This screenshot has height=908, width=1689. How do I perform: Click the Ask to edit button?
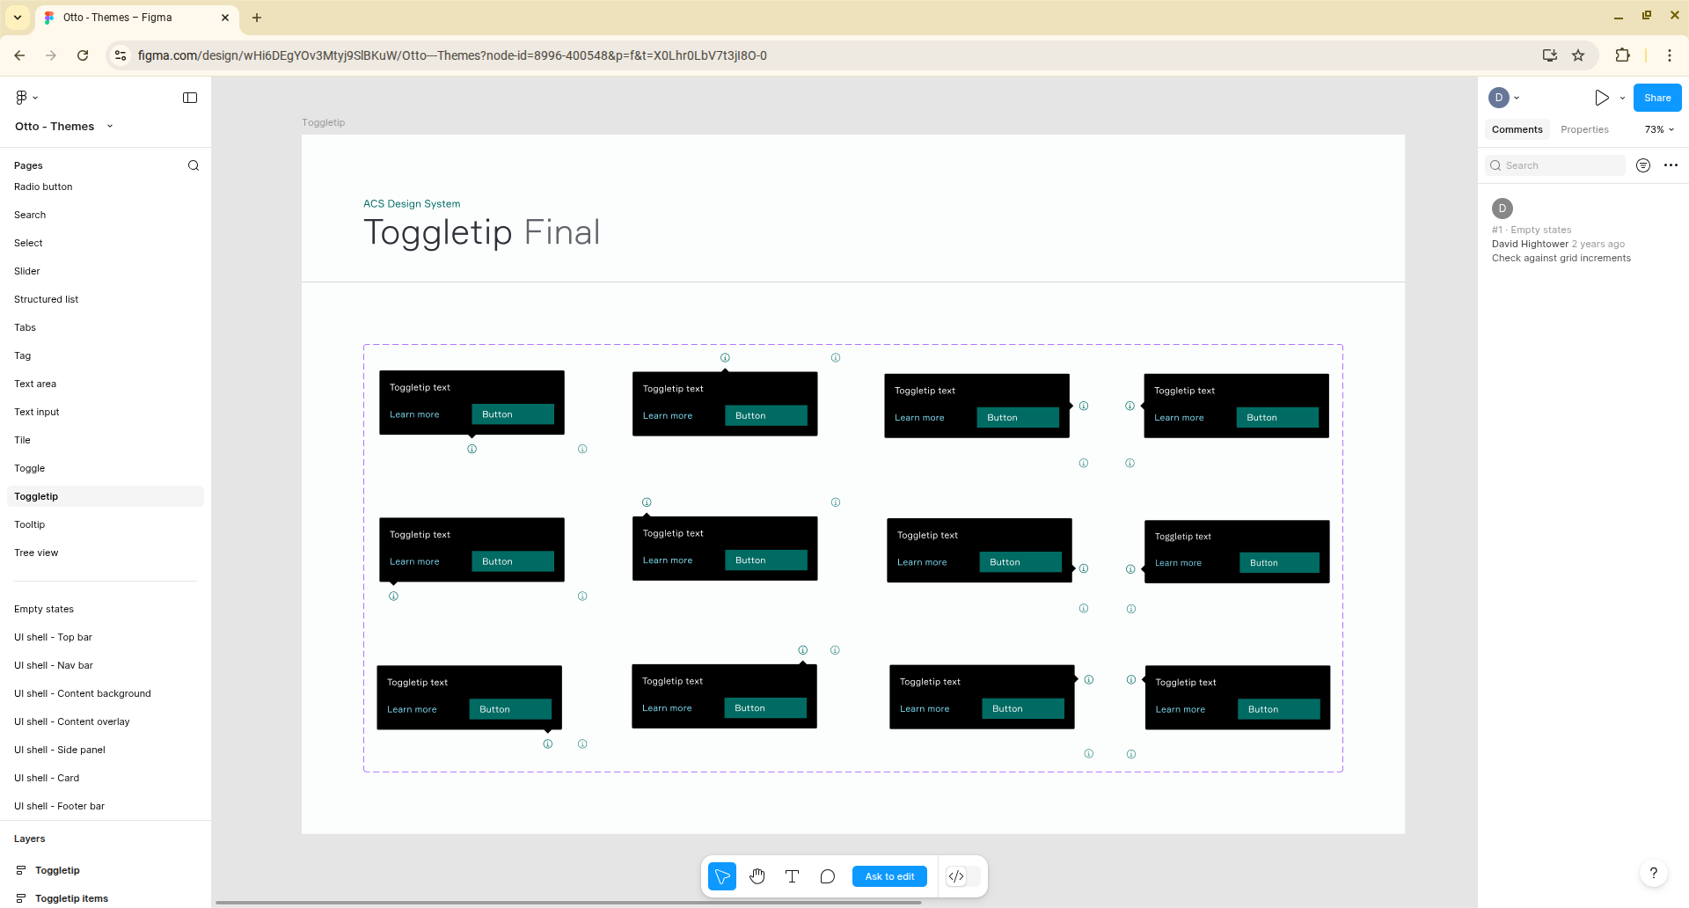click(889, 876)
